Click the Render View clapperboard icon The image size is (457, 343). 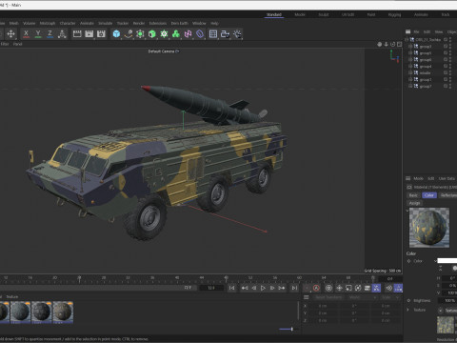click(77, 33)
